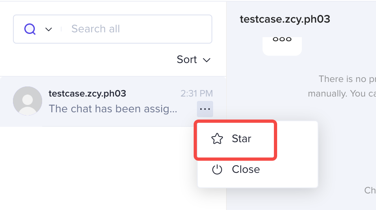This screenshot has width=376, height=210.
Task: Click the empty area below the chat list
Action: [x=97, y=170]
